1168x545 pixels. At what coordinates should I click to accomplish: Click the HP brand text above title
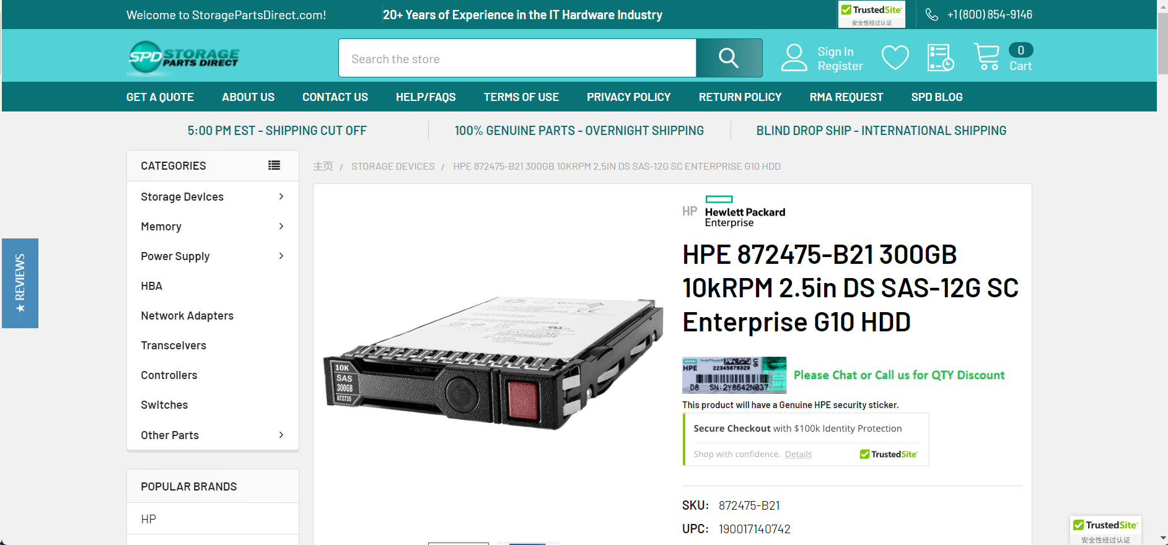pyautogui.click(x=690, y=211)
